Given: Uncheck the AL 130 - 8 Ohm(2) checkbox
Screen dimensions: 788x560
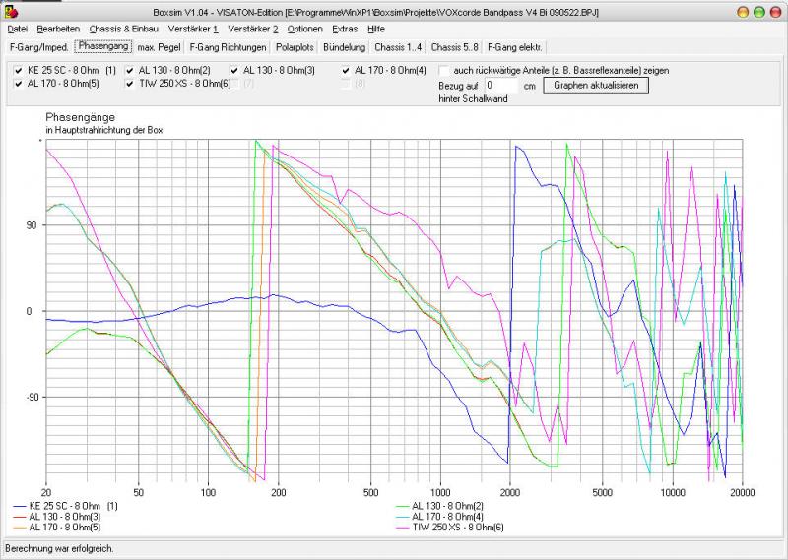Looking at the screenshot, I should tap(130, 71).
